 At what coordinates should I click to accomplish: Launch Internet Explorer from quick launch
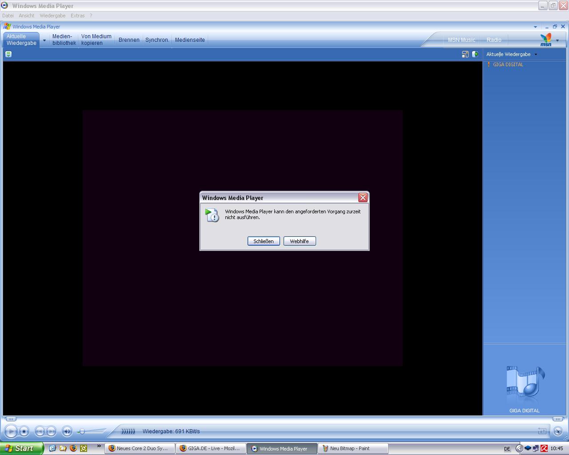[52, 448]
